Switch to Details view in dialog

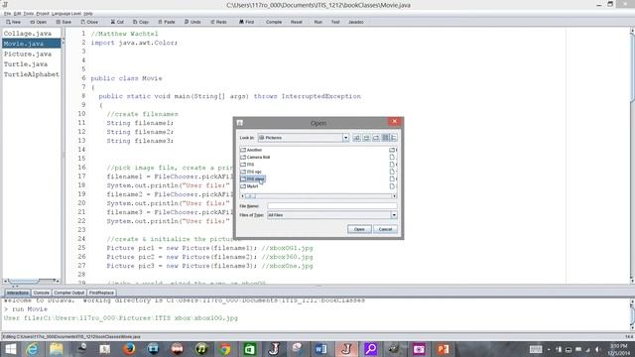tap(394, 138)
